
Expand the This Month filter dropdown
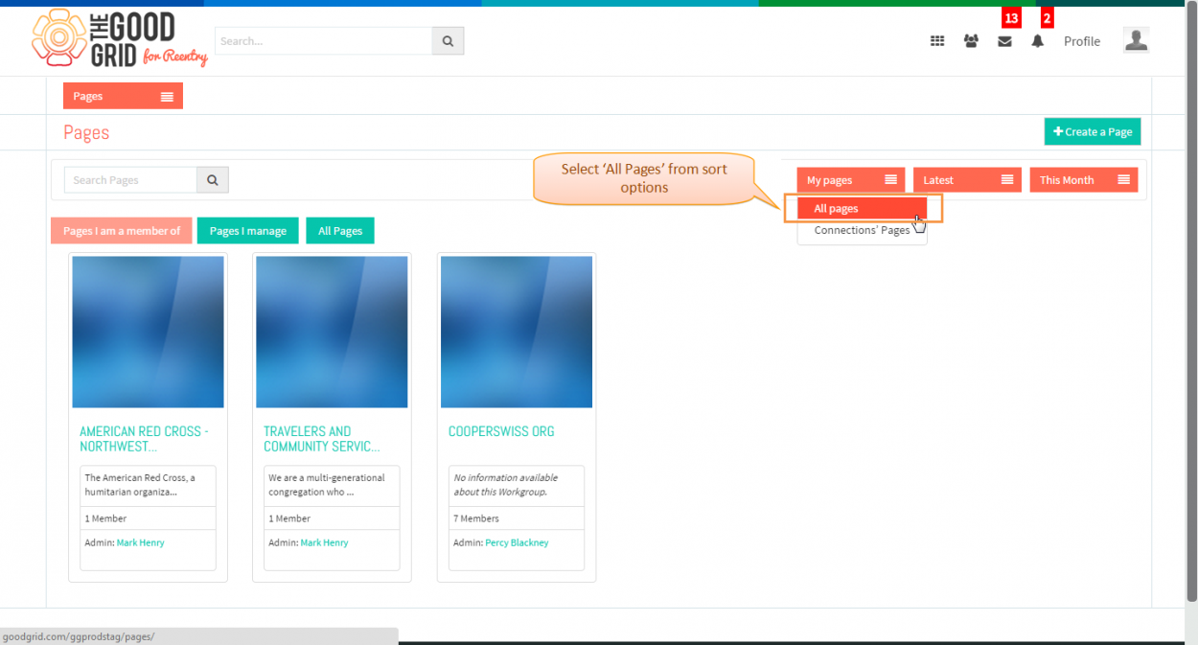coord(1084,180)
